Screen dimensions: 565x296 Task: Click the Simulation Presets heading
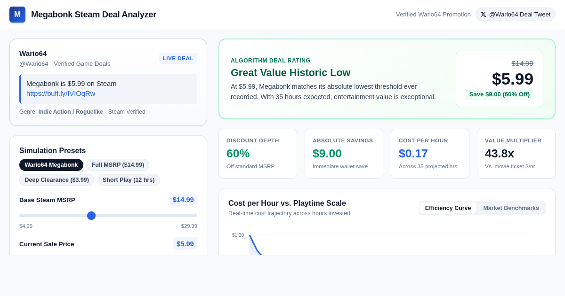[52, 151]
